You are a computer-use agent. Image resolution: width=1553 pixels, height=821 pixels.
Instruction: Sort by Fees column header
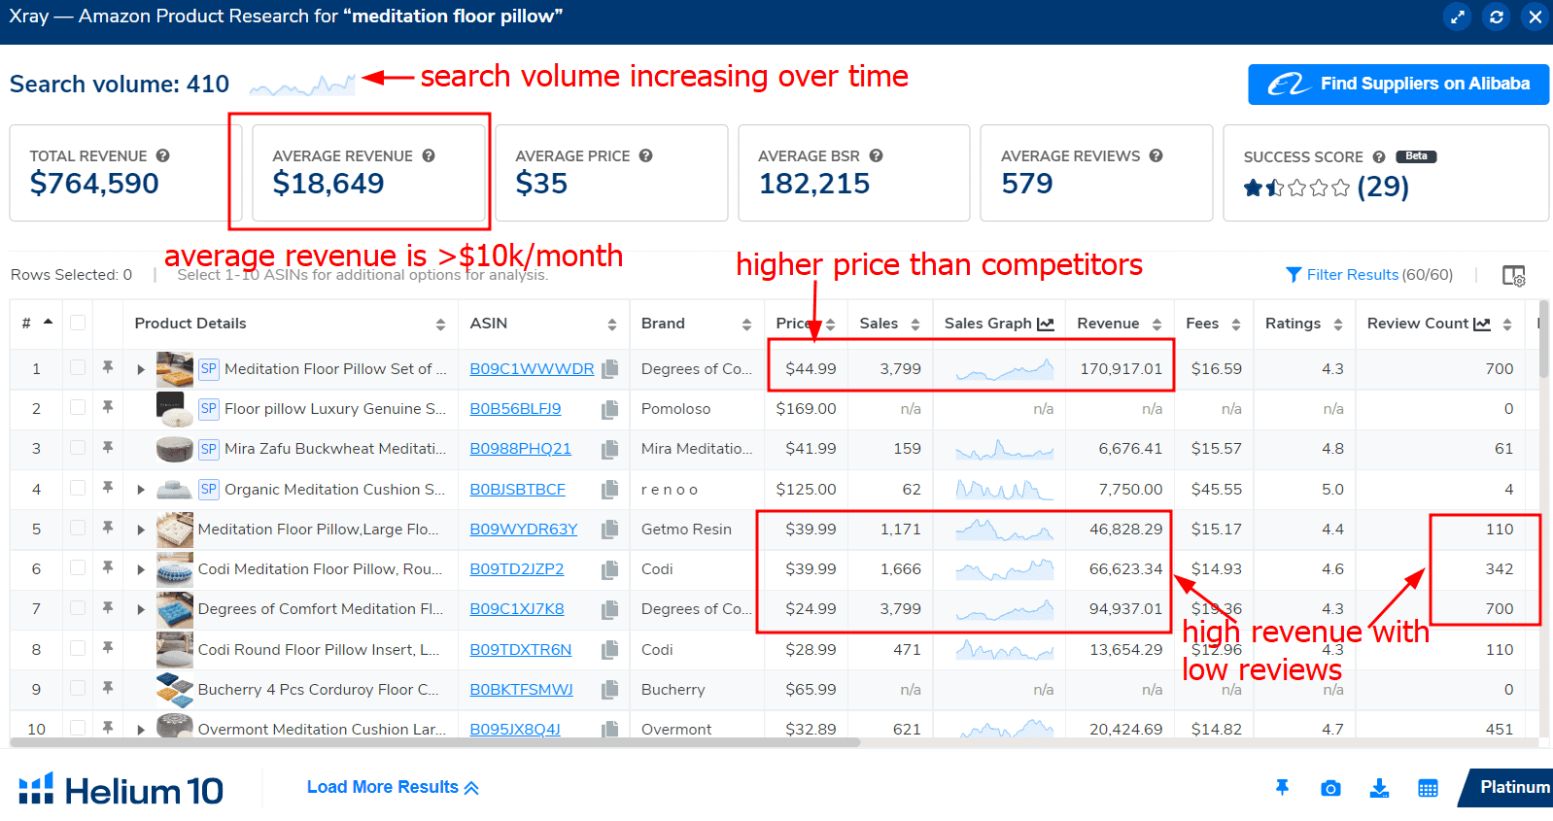(1236, 325)
